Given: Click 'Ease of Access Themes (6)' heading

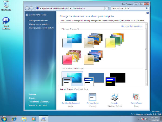Looking at the screenshot, I should pos(72,69).
